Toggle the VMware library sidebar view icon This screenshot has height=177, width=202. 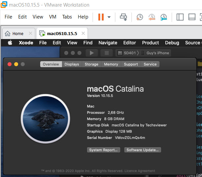click(180, 17)
